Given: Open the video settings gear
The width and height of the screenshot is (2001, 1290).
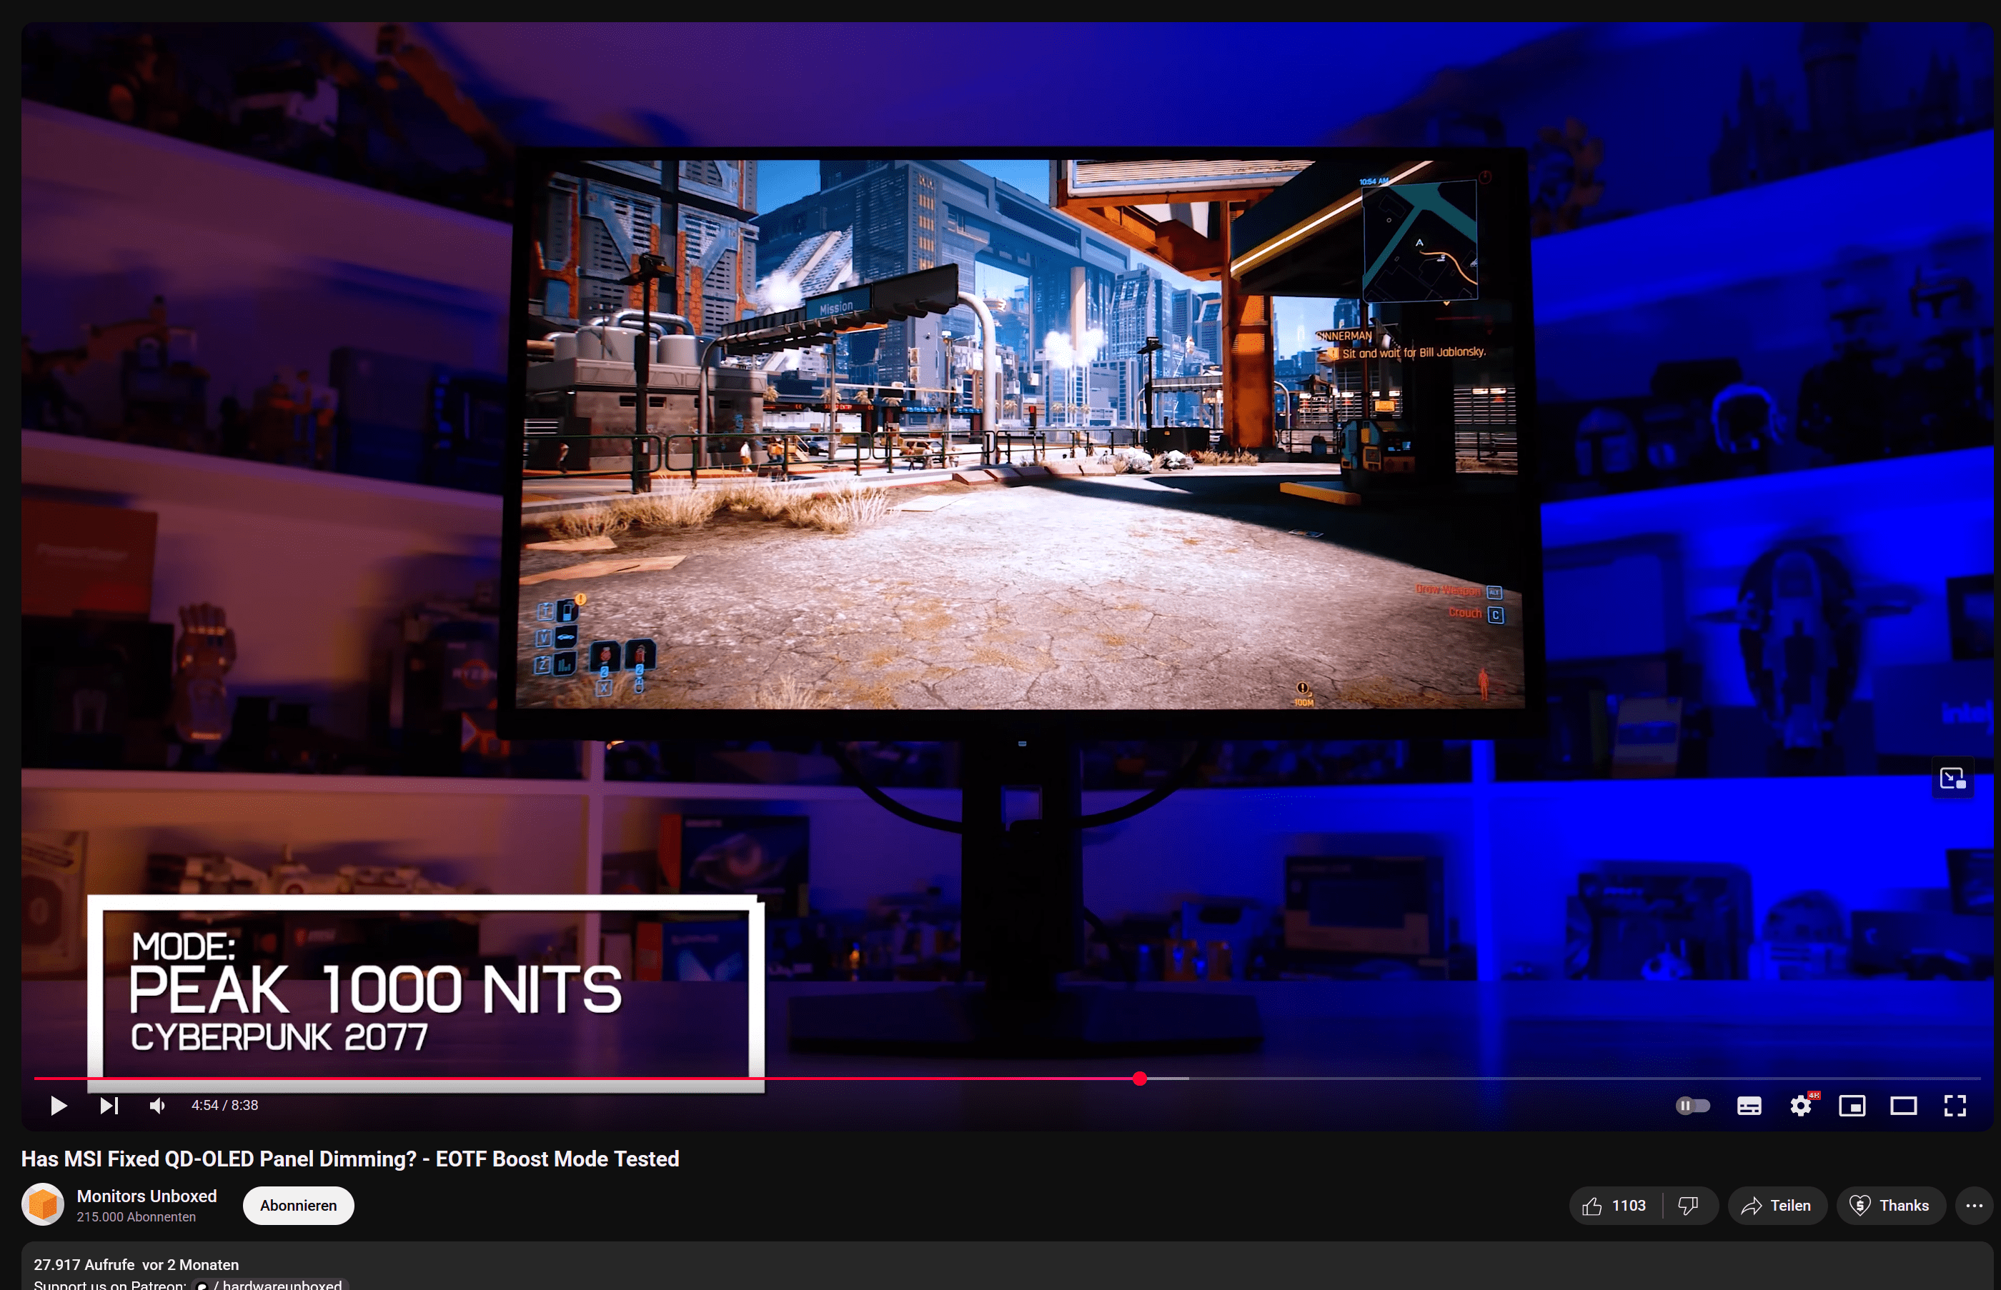Looking at the screenshot, I should click(1800, 1106).
